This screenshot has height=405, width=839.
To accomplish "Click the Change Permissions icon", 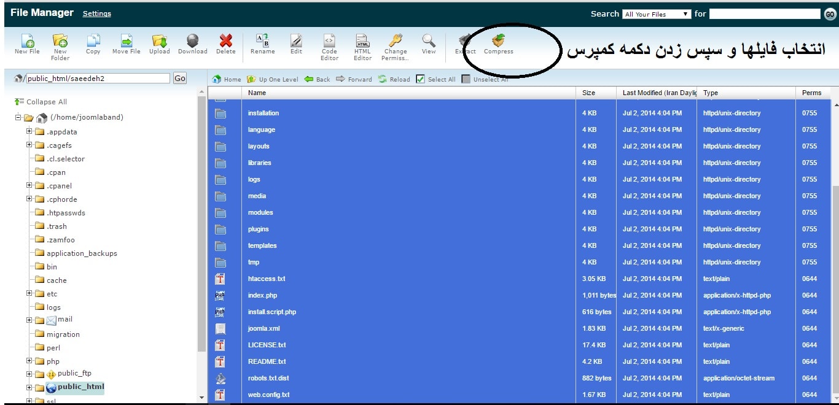I will [x=395, y=43].
